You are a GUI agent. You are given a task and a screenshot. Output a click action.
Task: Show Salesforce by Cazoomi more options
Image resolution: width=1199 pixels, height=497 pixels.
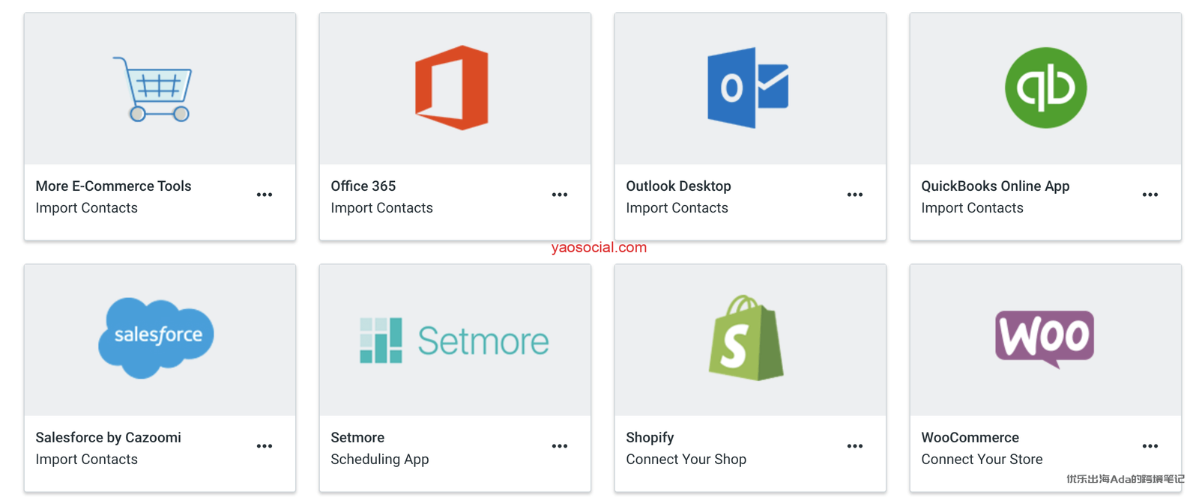pos(265,446)
